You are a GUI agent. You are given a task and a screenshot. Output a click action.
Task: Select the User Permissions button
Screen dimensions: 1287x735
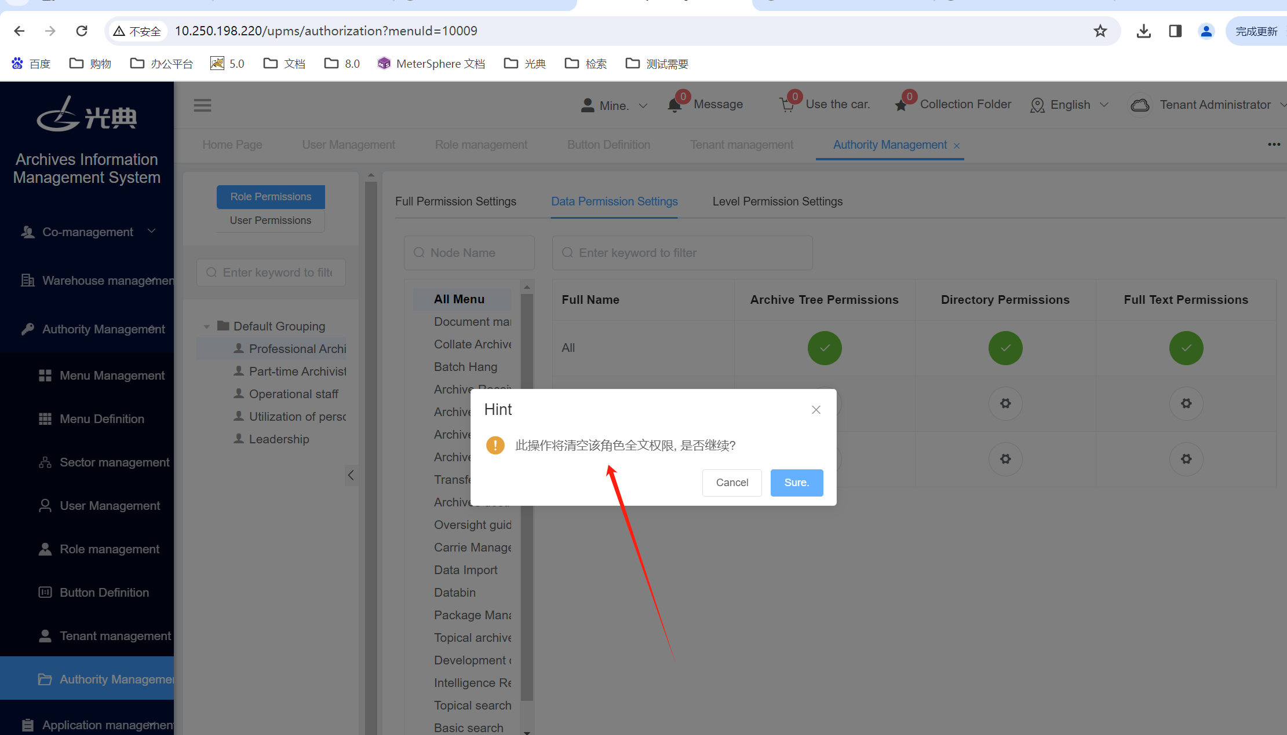(x=271, y=220)
